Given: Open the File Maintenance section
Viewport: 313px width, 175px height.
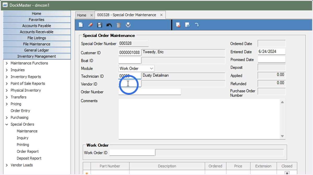Looking at the screenshot, I should (x=37, y=44).
